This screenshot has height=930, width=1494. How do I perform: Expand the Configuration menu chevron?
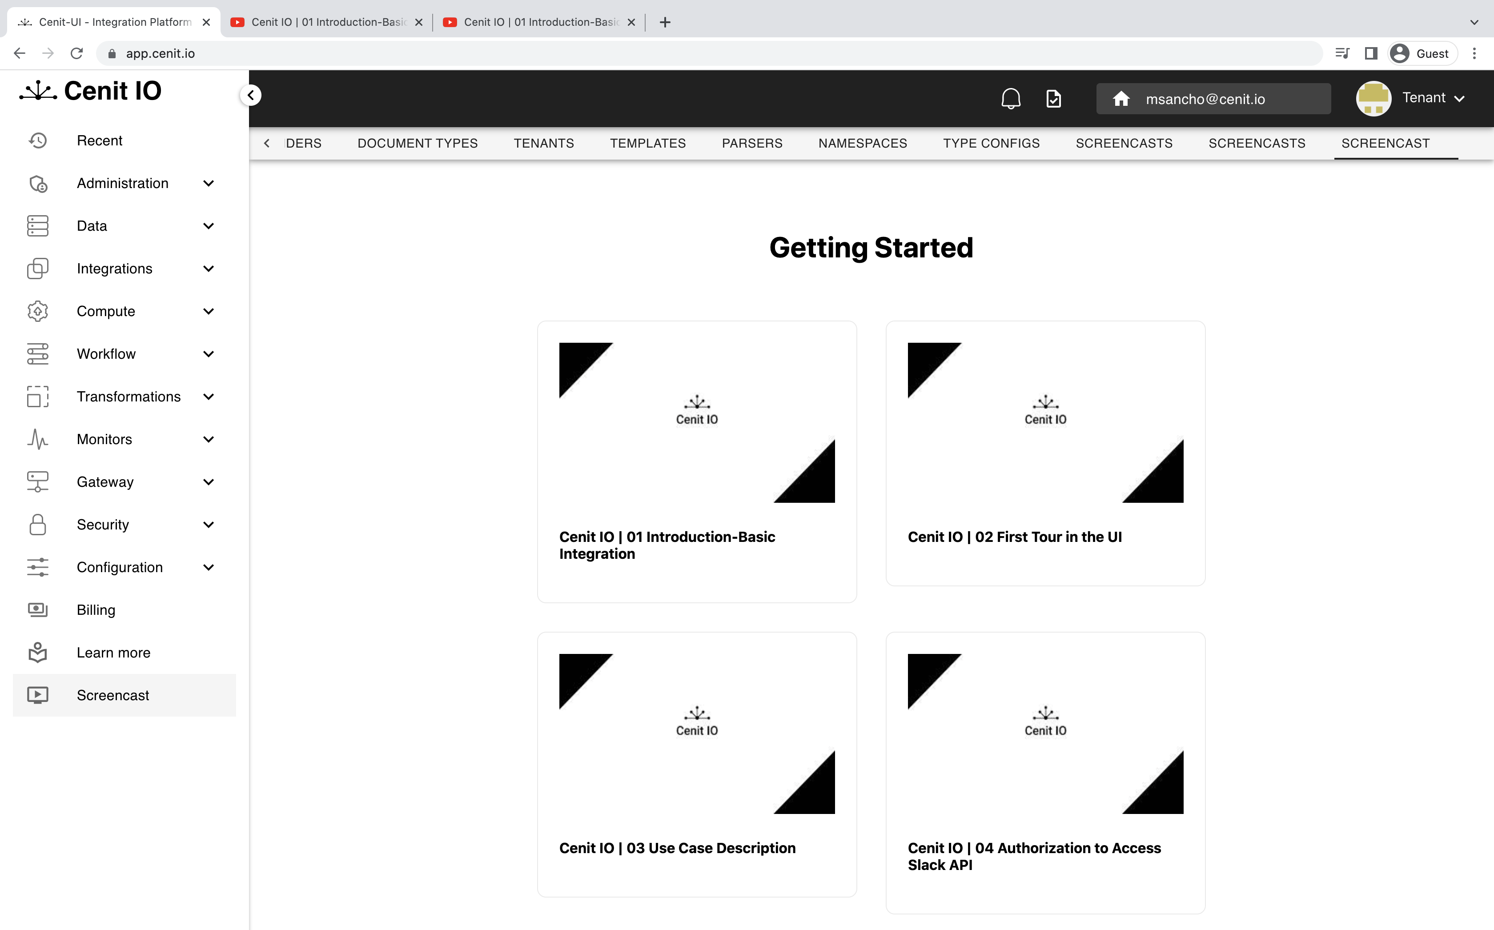click(209, 567)
